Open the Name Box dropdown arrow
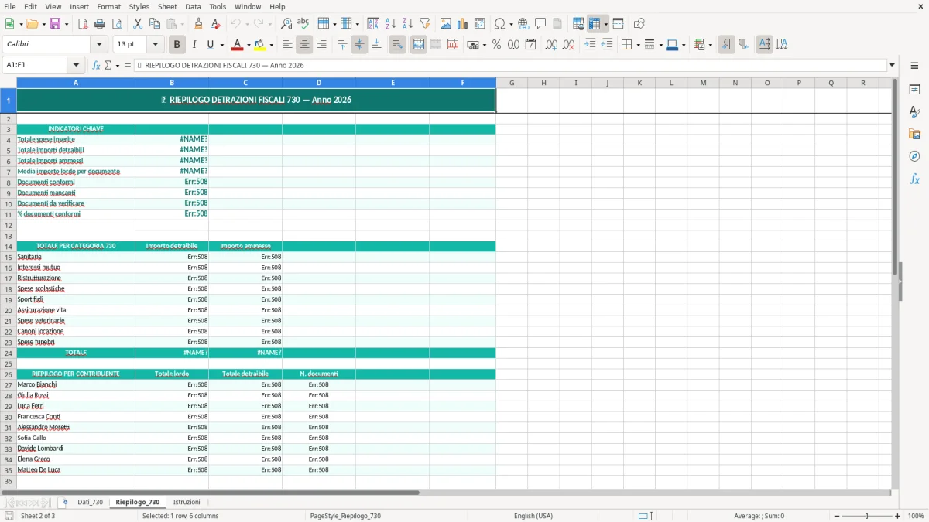The height and width of the screenshot is (522, 929). pos(76,66)
